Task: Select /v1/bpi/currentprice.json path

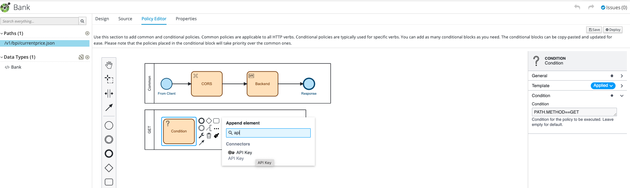Action: [45, 43]
